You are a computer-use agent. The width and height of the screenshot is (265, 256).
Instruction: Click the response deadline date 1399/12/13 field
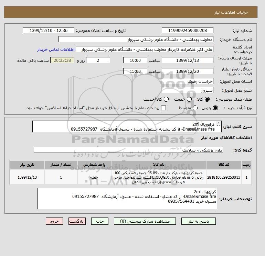click(x=188, y=60)
